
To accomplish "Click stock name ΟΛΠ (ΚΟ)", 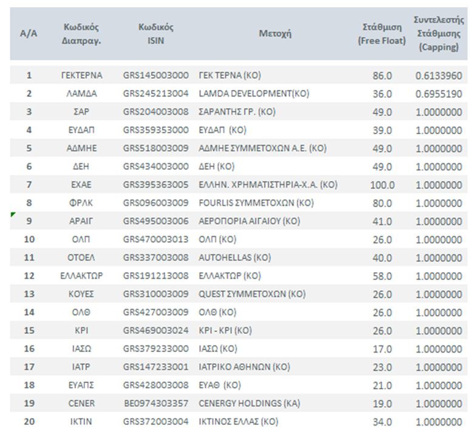I will coord(217,239).
